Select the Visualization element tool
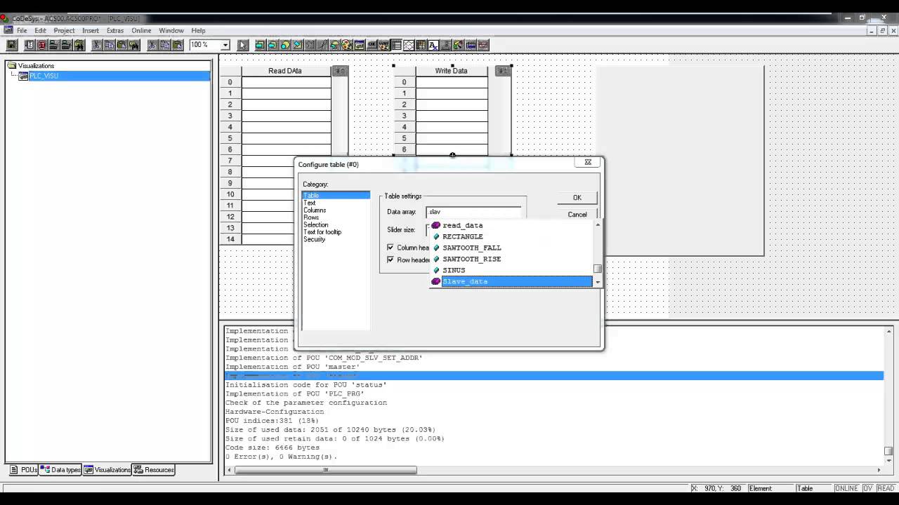 pyautogui.click(x=360, y=45)
